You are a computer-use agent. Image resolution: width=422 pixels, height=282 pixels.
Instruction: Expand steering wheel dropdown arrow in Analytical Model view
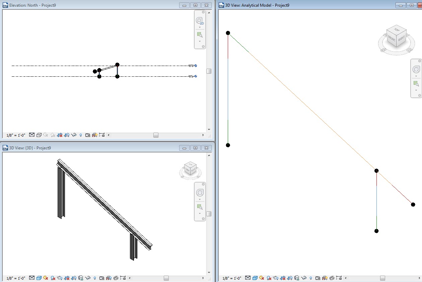416,76
